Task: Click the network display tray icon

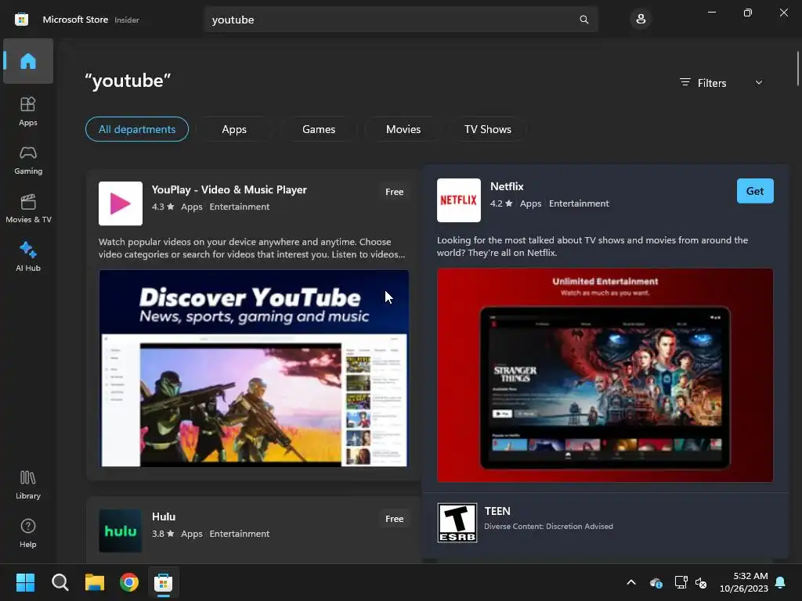Action: [681, 582]
